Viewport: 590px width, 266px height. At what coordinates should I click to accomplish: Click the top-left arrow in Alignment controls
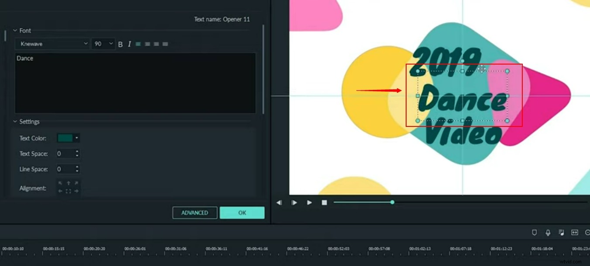click(x=60, y=183)
